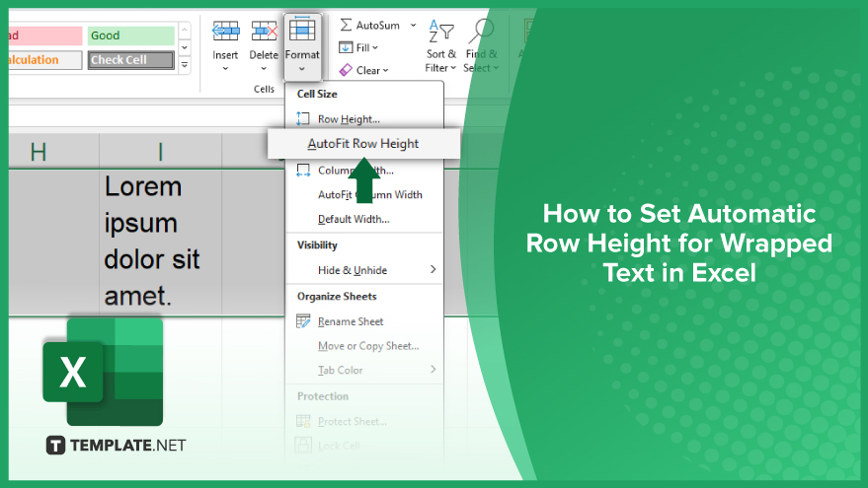Click the Fill button label

(x=362, y=48)
